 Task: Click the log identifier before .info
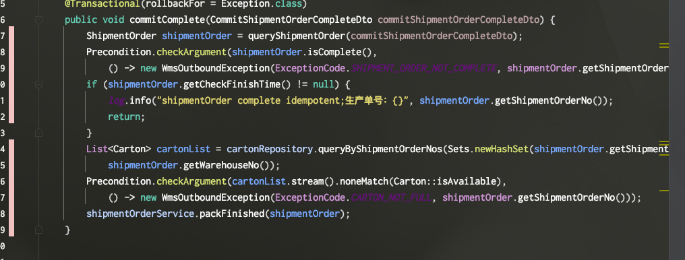(x=116, y=100)
